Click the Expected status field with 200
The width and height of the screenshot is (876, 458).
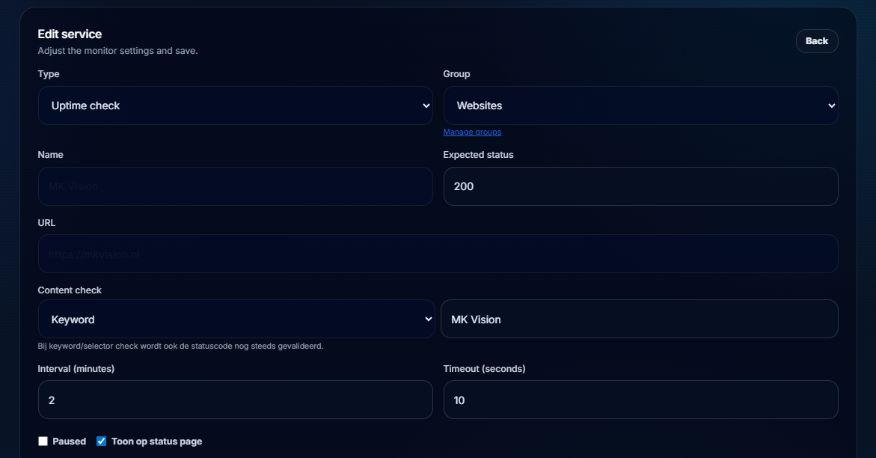[641, 186]
